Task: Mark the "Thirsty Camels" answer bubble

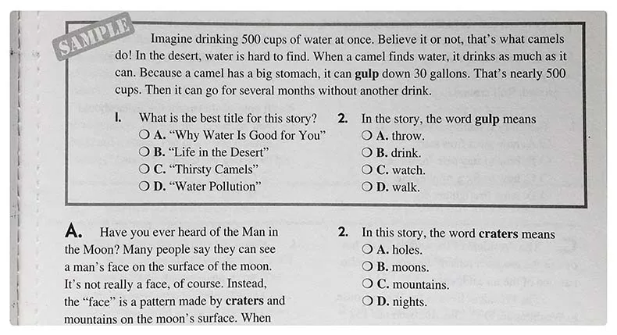Action: point(144,169)
